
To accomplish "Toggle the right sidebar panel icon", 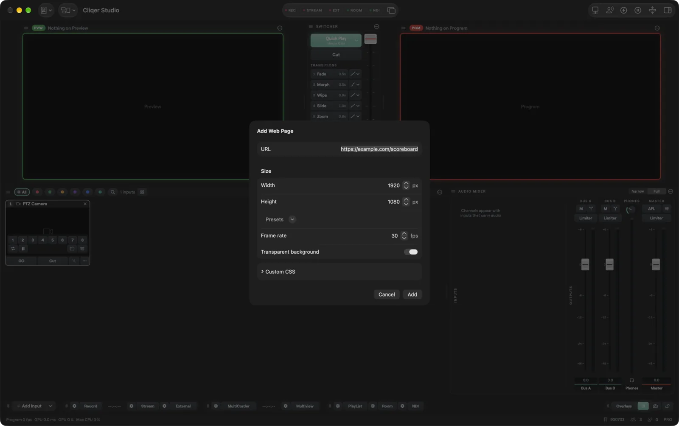I will click(668, 10).
